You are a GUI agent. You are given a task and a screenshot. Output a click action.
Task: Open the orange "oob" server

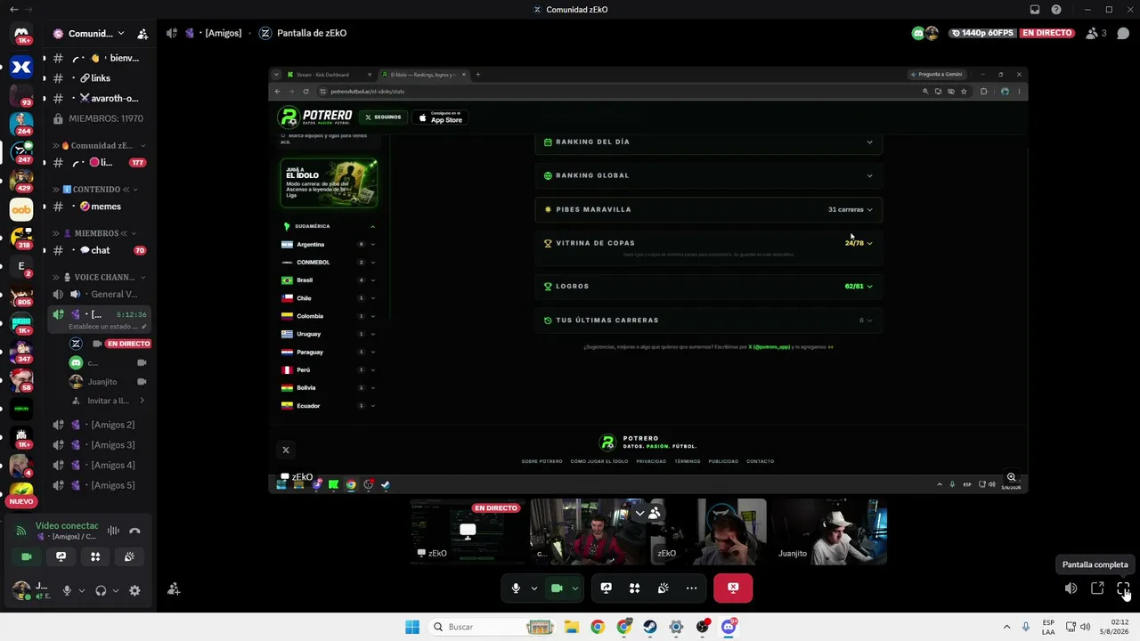(x=21, y=209)
